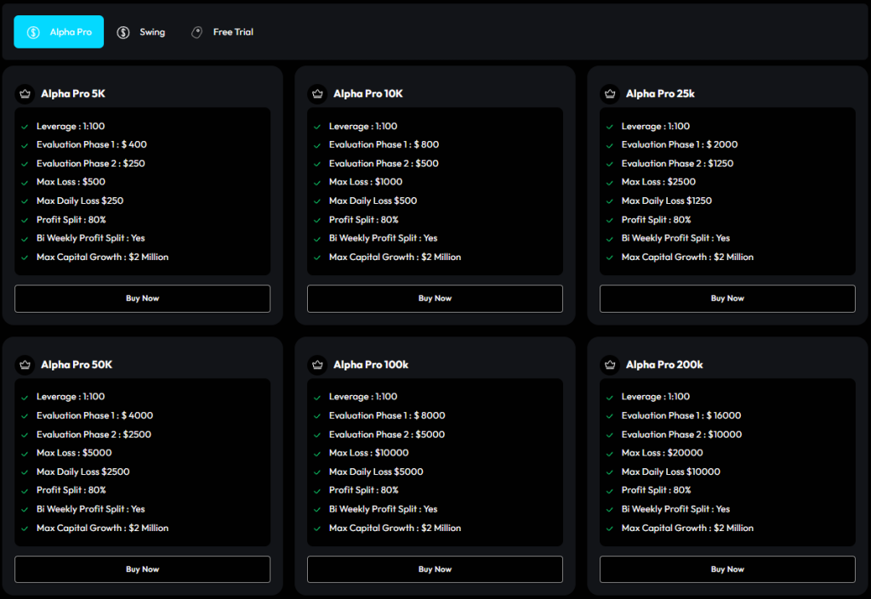This screenshot has height=599, width=871.
Task: Click the crown icon for Alpha Pro 50K
Action: (x=25, y=364)
